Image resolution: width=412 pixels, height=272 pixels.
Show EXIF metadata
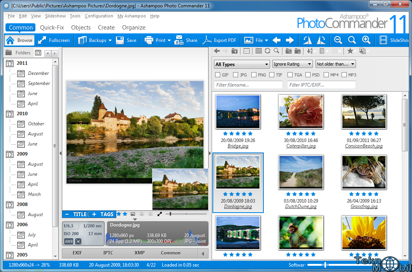(x=77, y=253)
